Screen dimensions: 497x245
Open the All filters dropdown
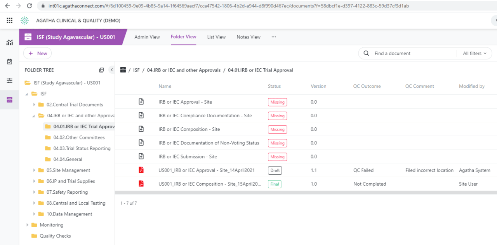tap(474, 54)
